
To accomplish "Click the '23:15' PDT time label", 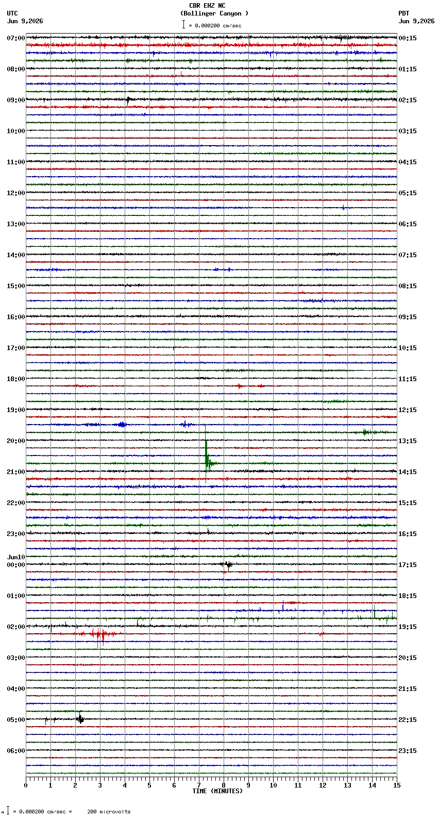I will 408,751.
